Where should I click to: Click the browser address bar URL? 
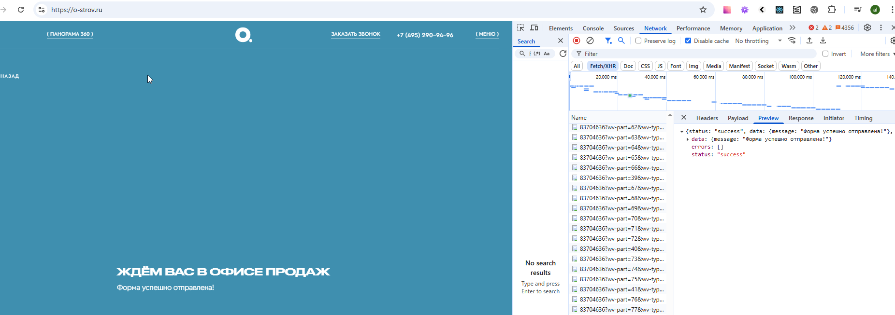click(77, 10)
